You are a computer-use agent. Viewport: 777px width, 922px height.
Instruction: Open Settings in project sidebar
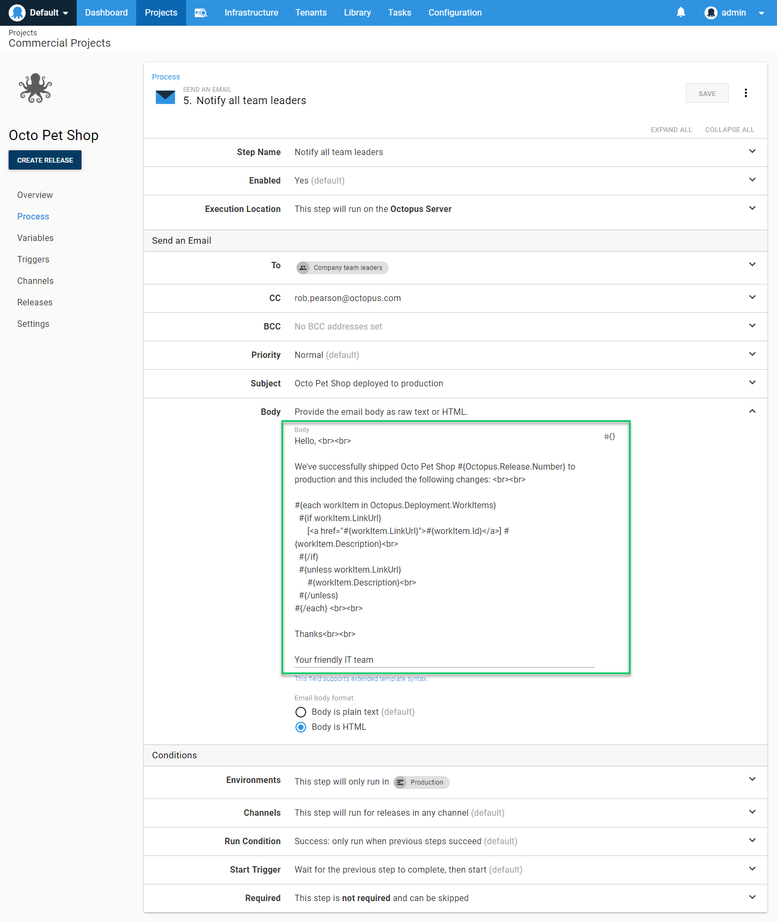point(33,324)
